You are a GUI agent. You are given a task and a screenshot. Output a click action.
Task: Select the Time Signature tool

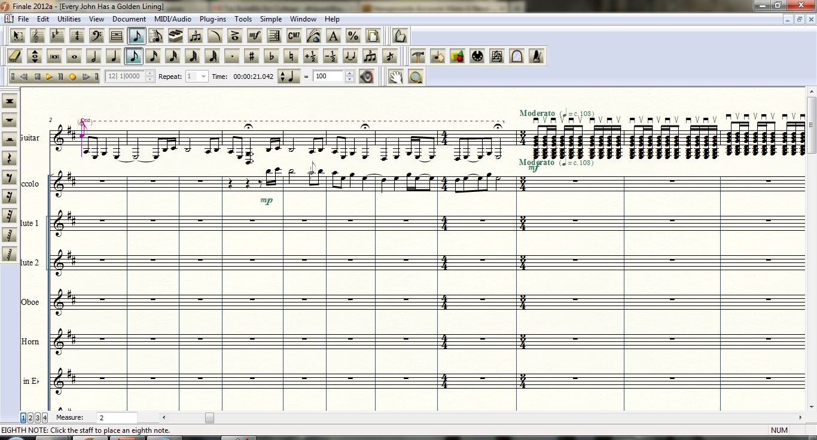(77, 36)
